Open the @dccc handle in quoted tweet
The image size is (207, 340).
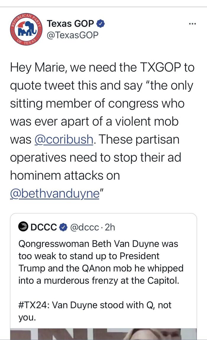pos(84,227)
